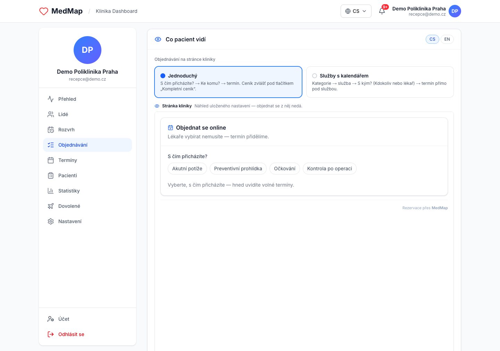The image size is (500, 351).
Task: Open Lidé section
Action: point(87,114)
